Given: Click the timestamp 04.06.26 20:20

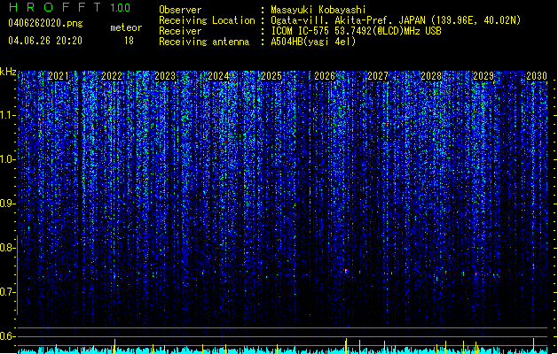Looking at the screenshot, I should (45, 41).
